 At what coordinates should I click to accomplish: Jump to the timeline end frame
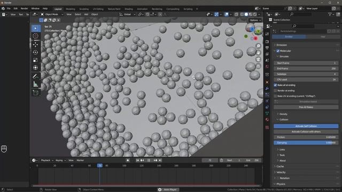click(160, 160)
